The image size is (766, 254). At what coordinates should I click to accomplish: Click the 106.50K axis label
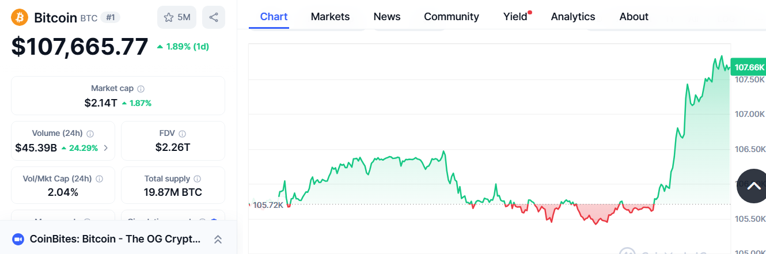coord(750,149)
